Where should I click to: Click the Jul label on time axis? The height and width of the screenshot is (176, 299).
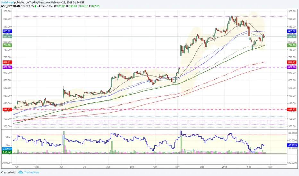(x=85, y=167)
